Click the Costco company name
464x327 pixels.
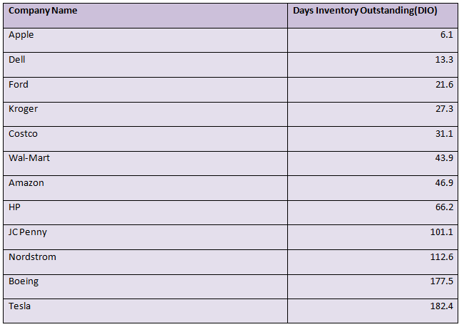[x=23, y=134]
